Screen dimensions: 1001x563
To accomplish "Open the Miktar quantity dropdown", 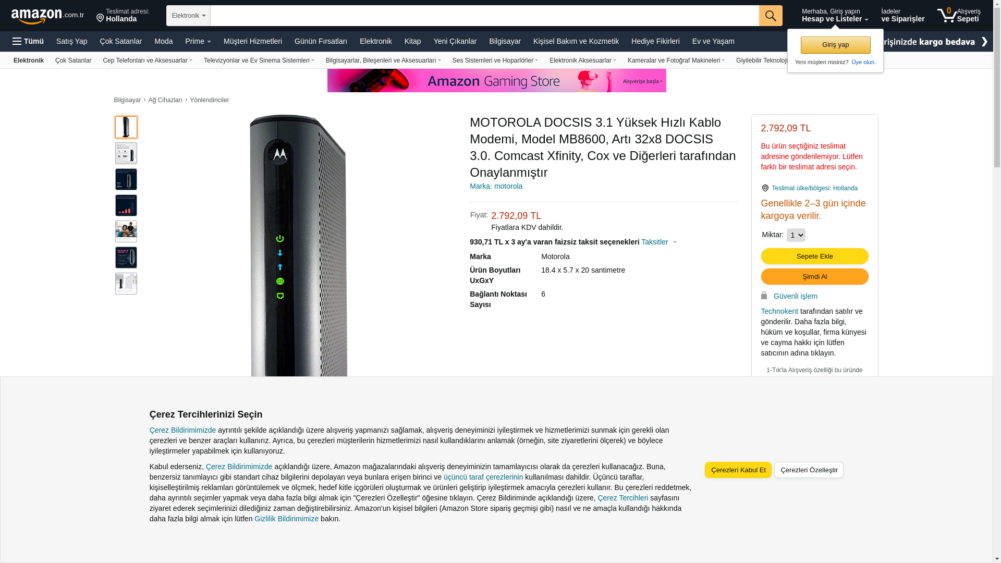I will 796,235.
